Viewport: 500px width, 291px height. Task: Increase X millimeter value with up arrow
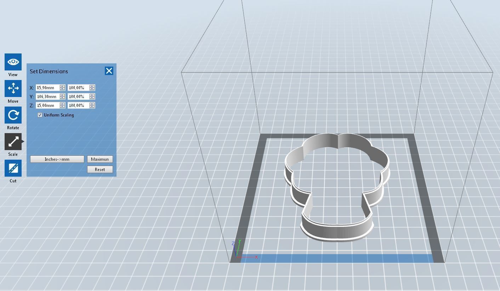[62, 86]
